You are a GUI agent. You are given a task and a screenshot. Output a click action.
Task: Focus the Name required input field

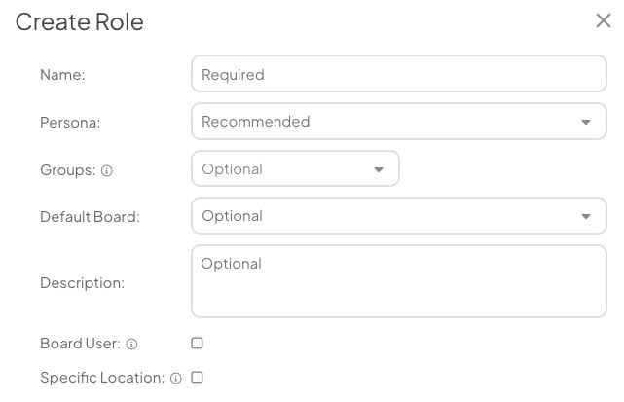pyautogui.click(x=399, y=74)
